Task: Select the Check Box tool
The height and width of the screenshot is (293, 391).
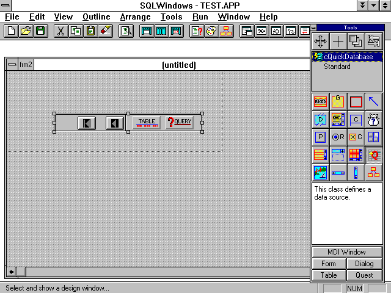Action: coord(356,137)
